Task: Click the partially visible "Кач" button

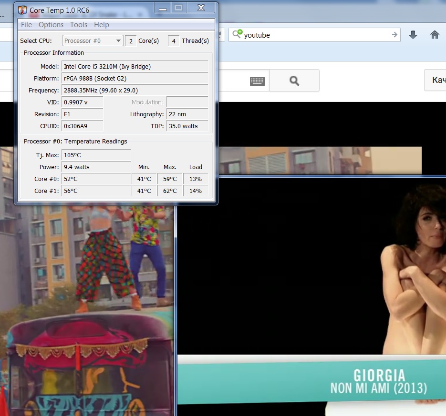Action: tap(436, 80)
